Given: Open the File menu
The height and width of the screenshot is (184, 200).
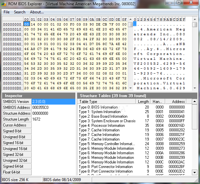Looking at the screenshot, I should tap(7, 12).
